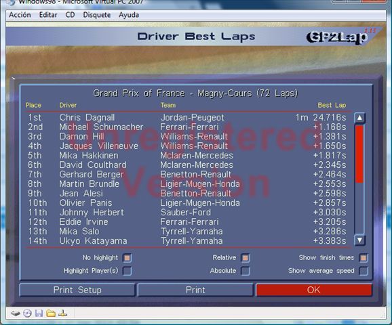Click the Grand Prix of France title
Viewport: 392px width, 325px height.
click(195, 93)
